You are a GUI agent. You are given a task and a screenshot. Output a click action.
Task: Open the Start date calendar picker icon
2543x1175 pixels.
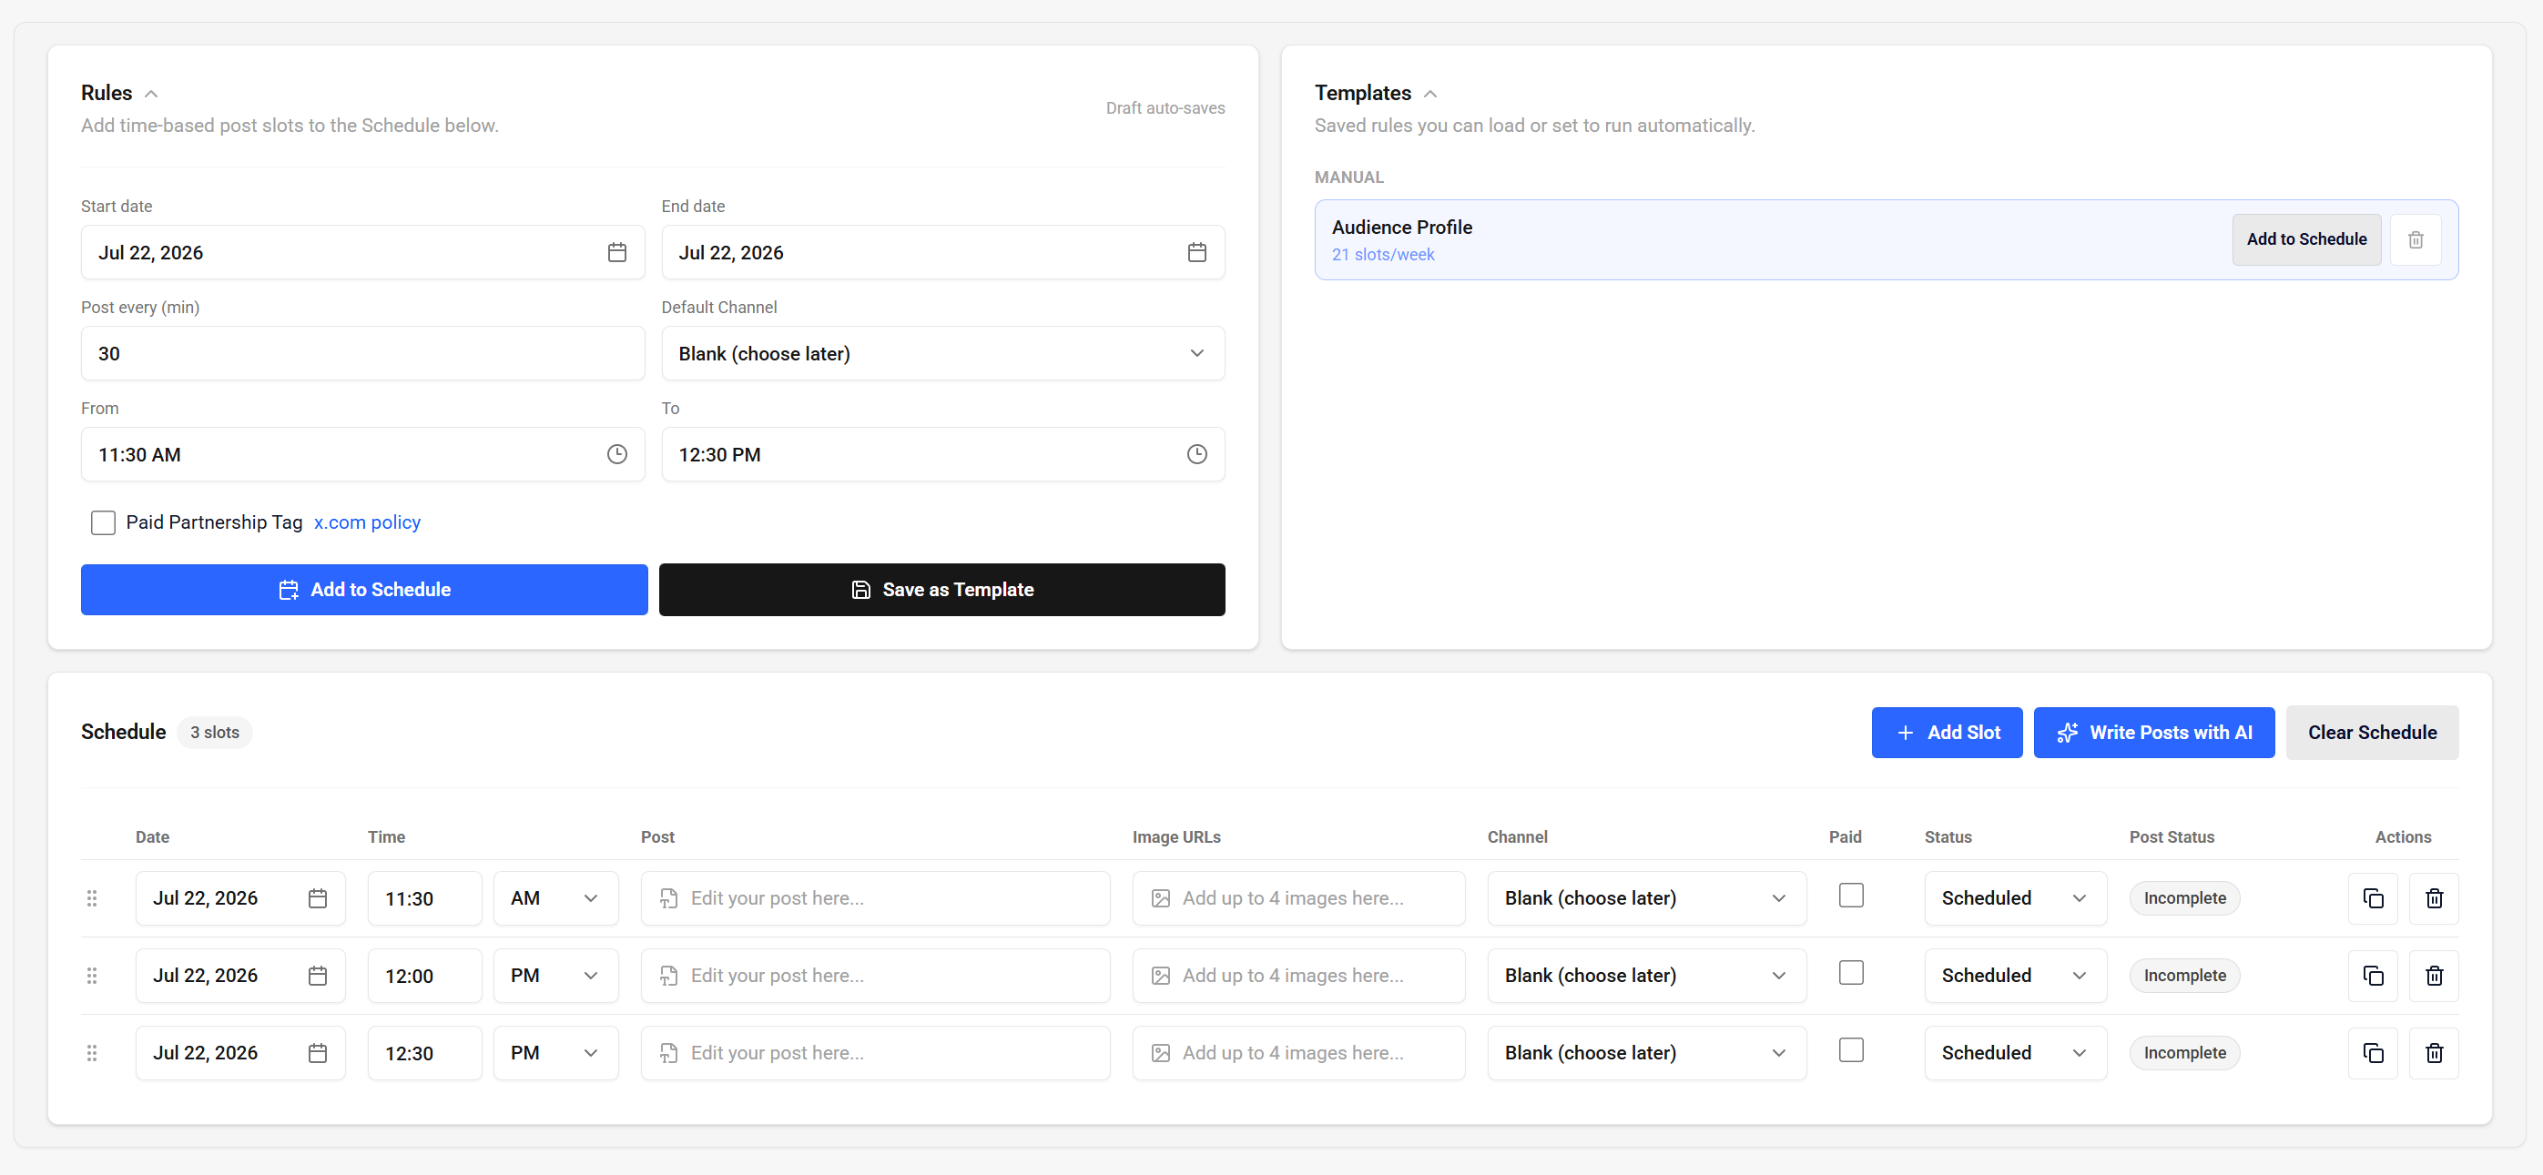click(617, 252)
